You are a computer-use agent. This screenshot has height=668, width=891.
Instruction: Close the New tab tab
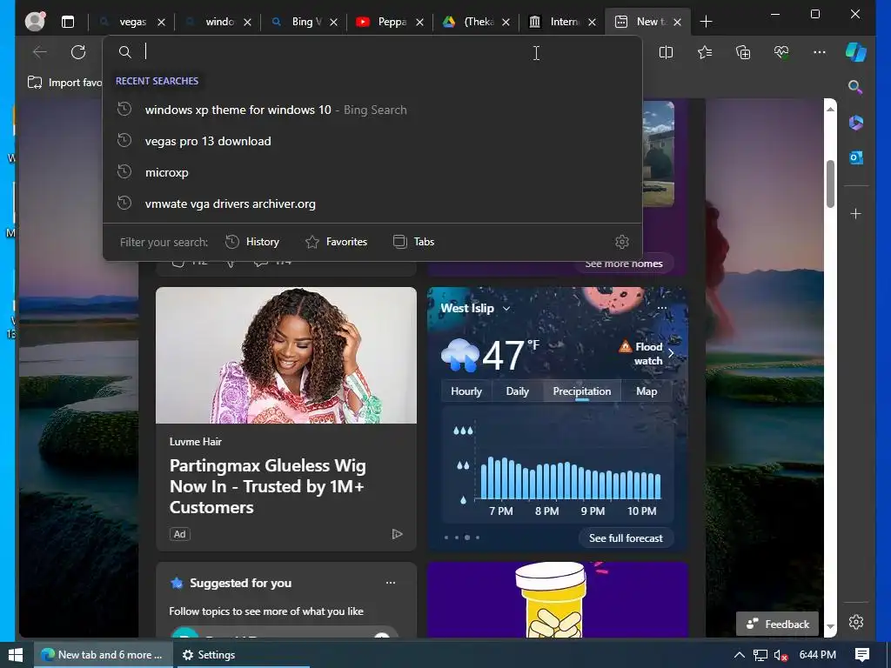(x=677, y=22)
